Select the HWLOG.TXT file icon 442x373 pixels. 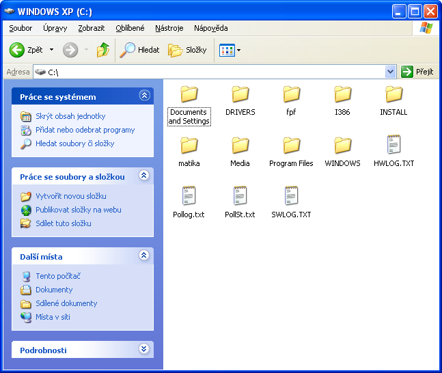(393, 144)
